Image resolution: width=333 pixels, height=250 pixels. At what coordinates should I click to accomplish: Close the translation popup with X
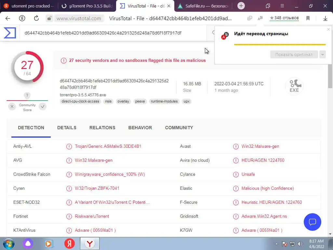pos(328,29)
